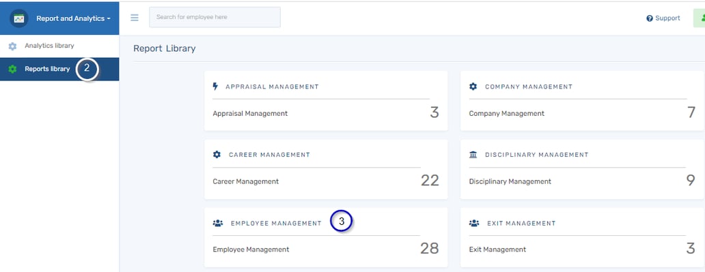Screen dimensions: 705x272
Task: Click the Employee Management report label
Action: tap(251, 250)
